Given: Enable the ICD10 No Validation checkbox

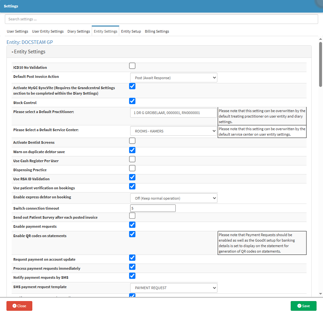Looking at the screenshot, I should click(132, 66).
